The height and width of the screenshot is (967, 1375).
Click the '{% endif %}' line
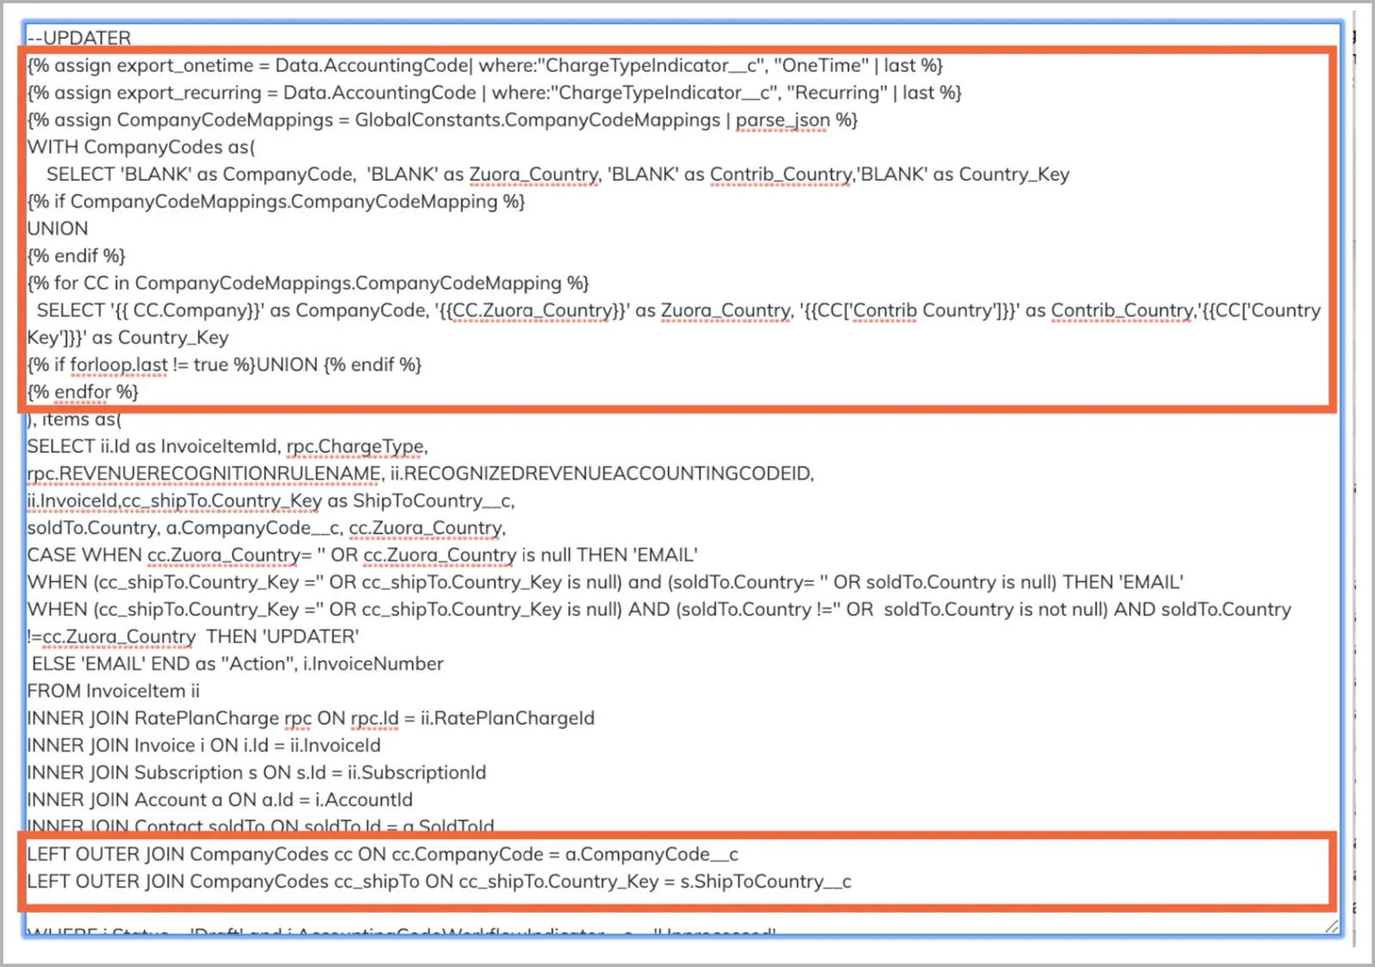coord(76,256)
